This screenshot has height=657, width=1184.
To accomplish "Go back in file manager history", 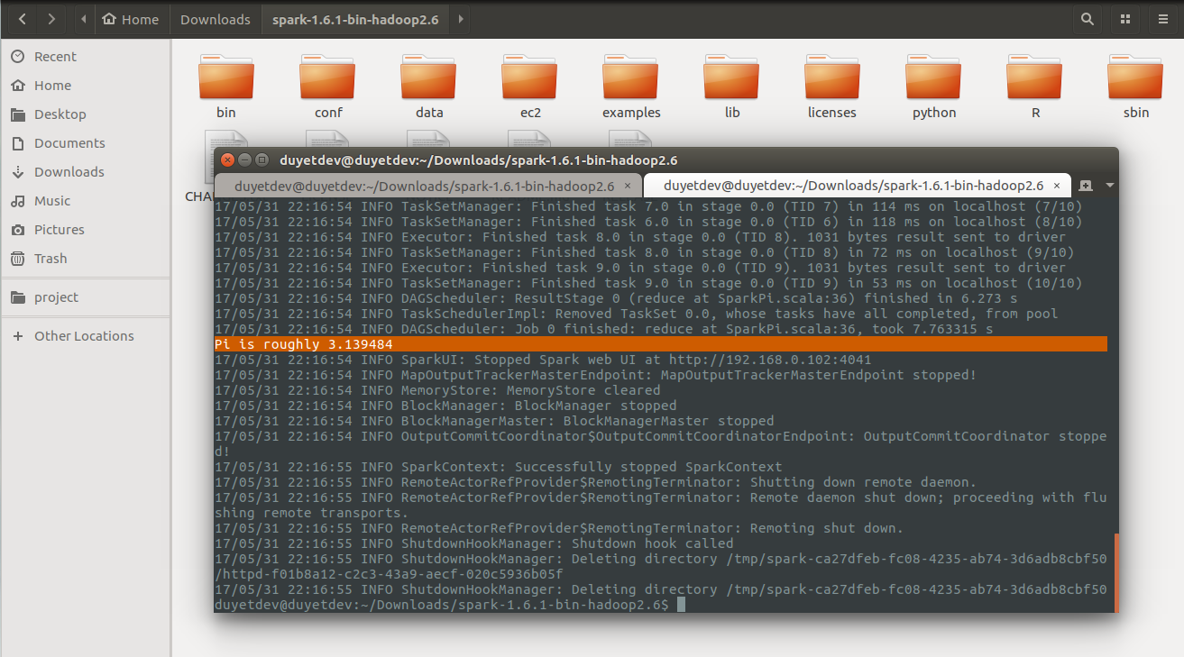I will [22, 19].
